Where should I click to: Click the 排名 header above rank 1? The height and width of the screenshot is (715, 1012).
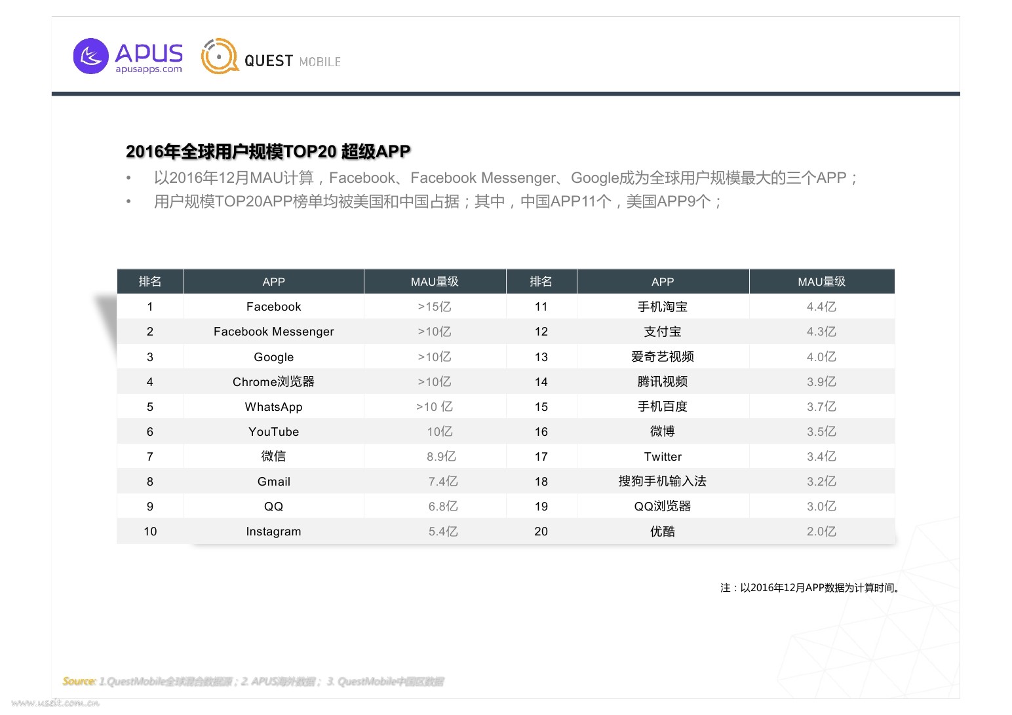click(150, 281)
